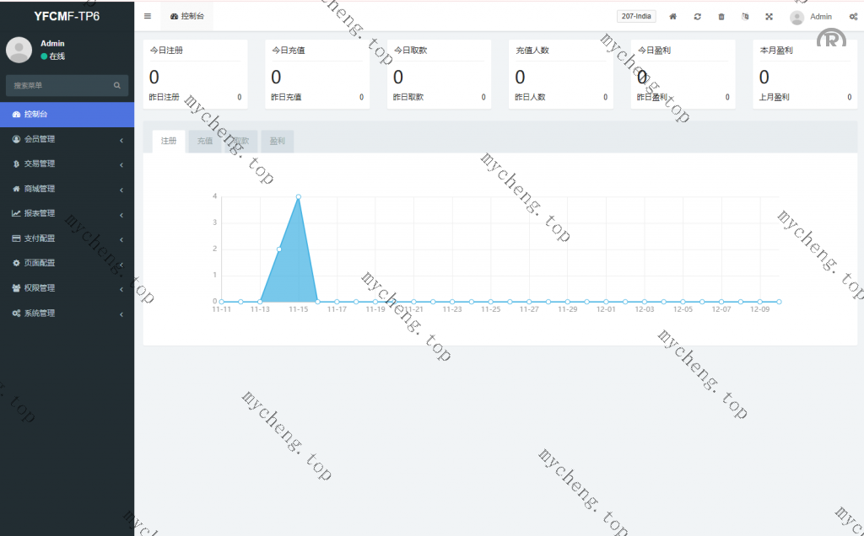
Task: Switch to the 充值 chart tab
Action: pyautogui.click(x=204, y=142)
